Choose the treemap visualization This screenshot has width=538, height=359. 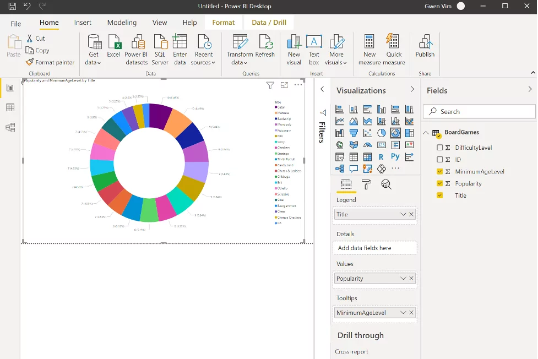tap(409, 133)
